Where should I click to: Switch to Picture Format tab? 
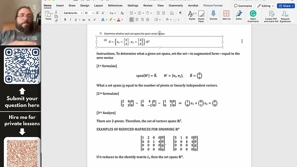coord(213,5)
